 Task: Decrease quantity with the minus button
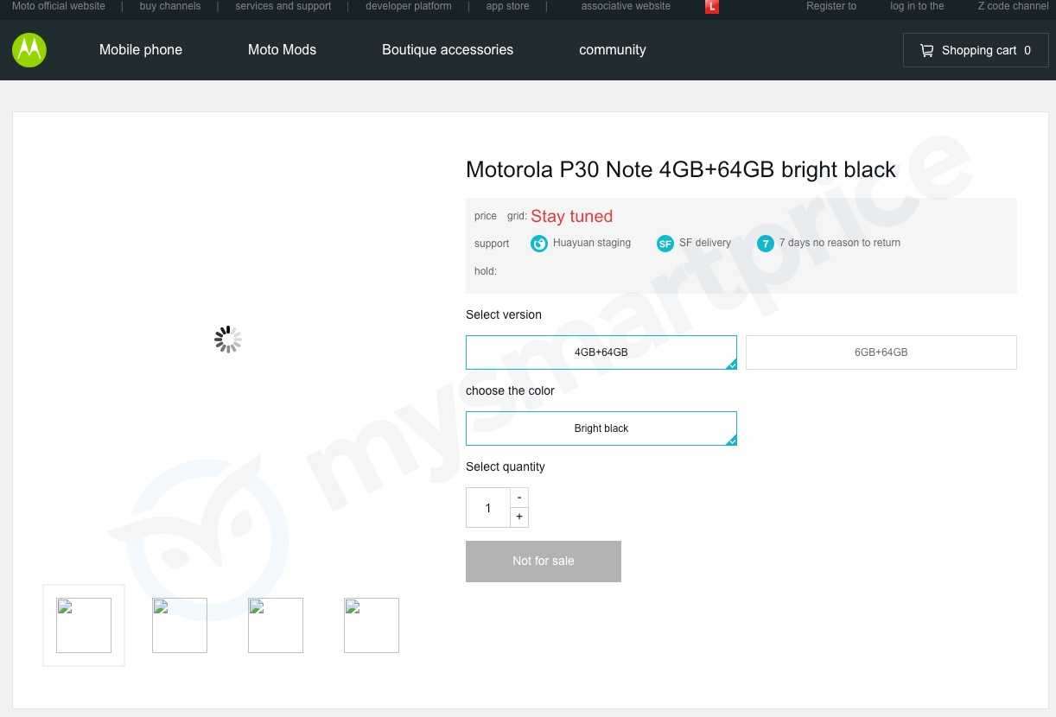[519, 498]
